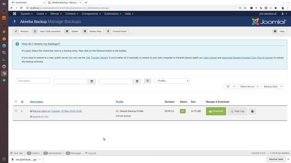Click the backup info icon button
The image size is (291, 163).
[x=252, y=111]
